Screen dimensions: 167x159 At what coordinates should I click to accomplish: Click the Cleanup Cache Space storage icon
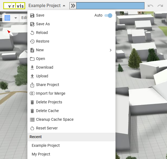[x=32, y=120]
